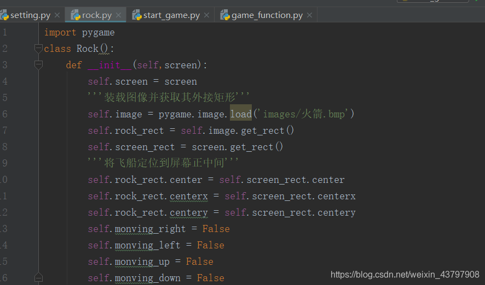485x285 pixels.
Task: Collapse the class Rock fold marker
Action: tap(38, 49)
